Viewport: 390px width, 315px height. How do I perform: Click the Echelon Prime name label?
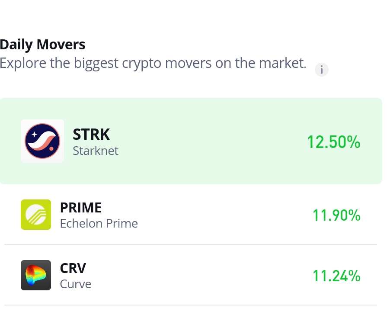[99, 223]
